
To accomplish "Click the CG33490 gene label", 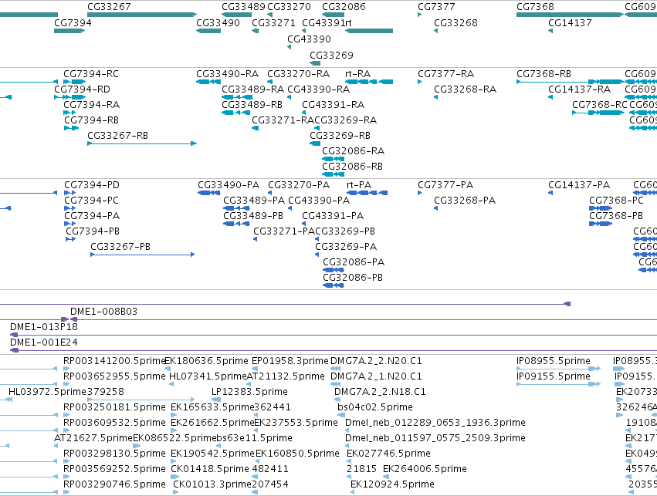I will click(x=218, y=22).
